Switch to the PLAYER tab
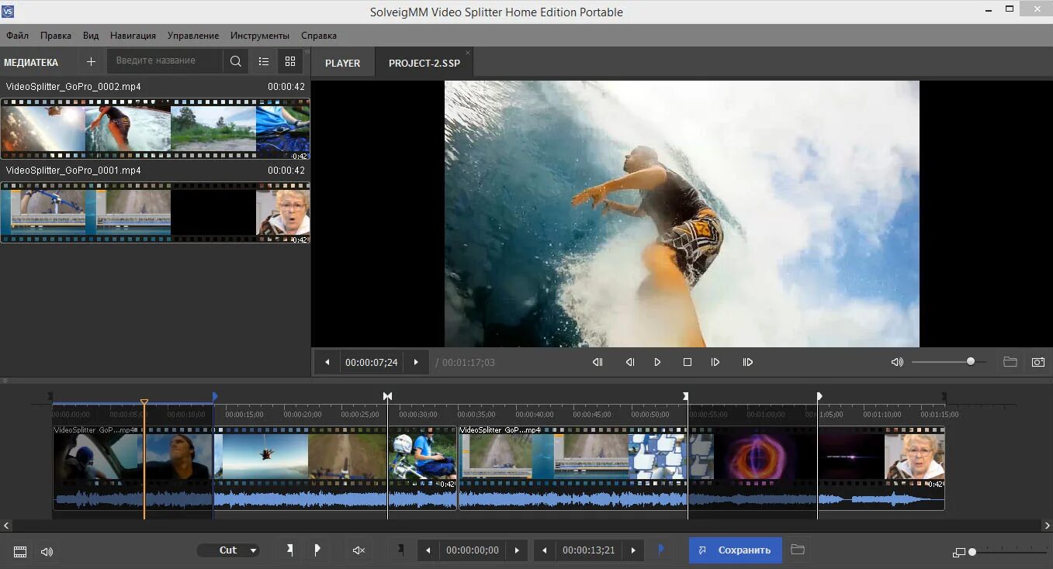 tap(342, 63)
